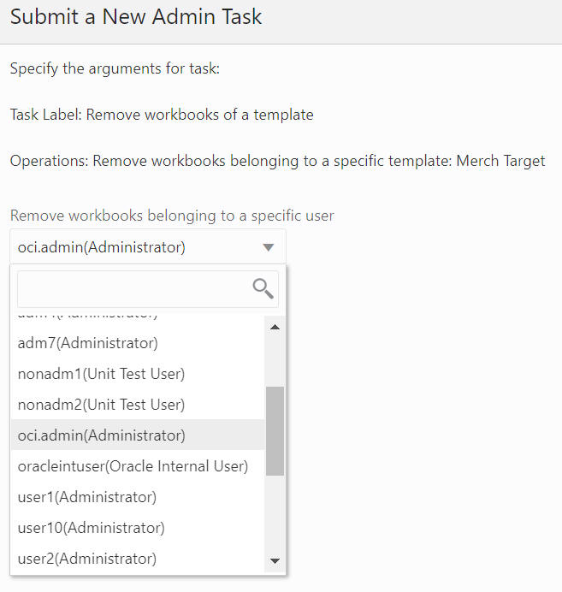
Task: Click the Submit a New Admin Task heading
Action: [x=136, y=17]
